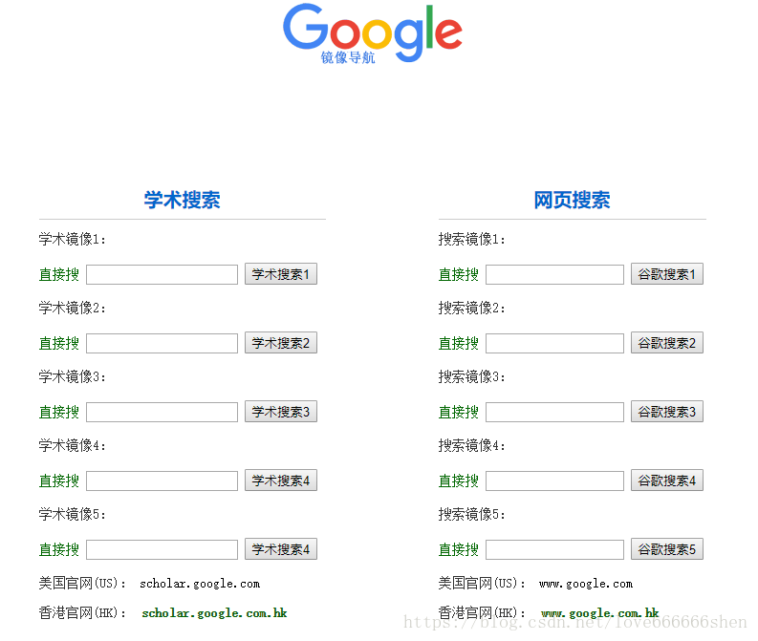
Task: Focus the 搜索镜像2 search input field
Action: 554,344
